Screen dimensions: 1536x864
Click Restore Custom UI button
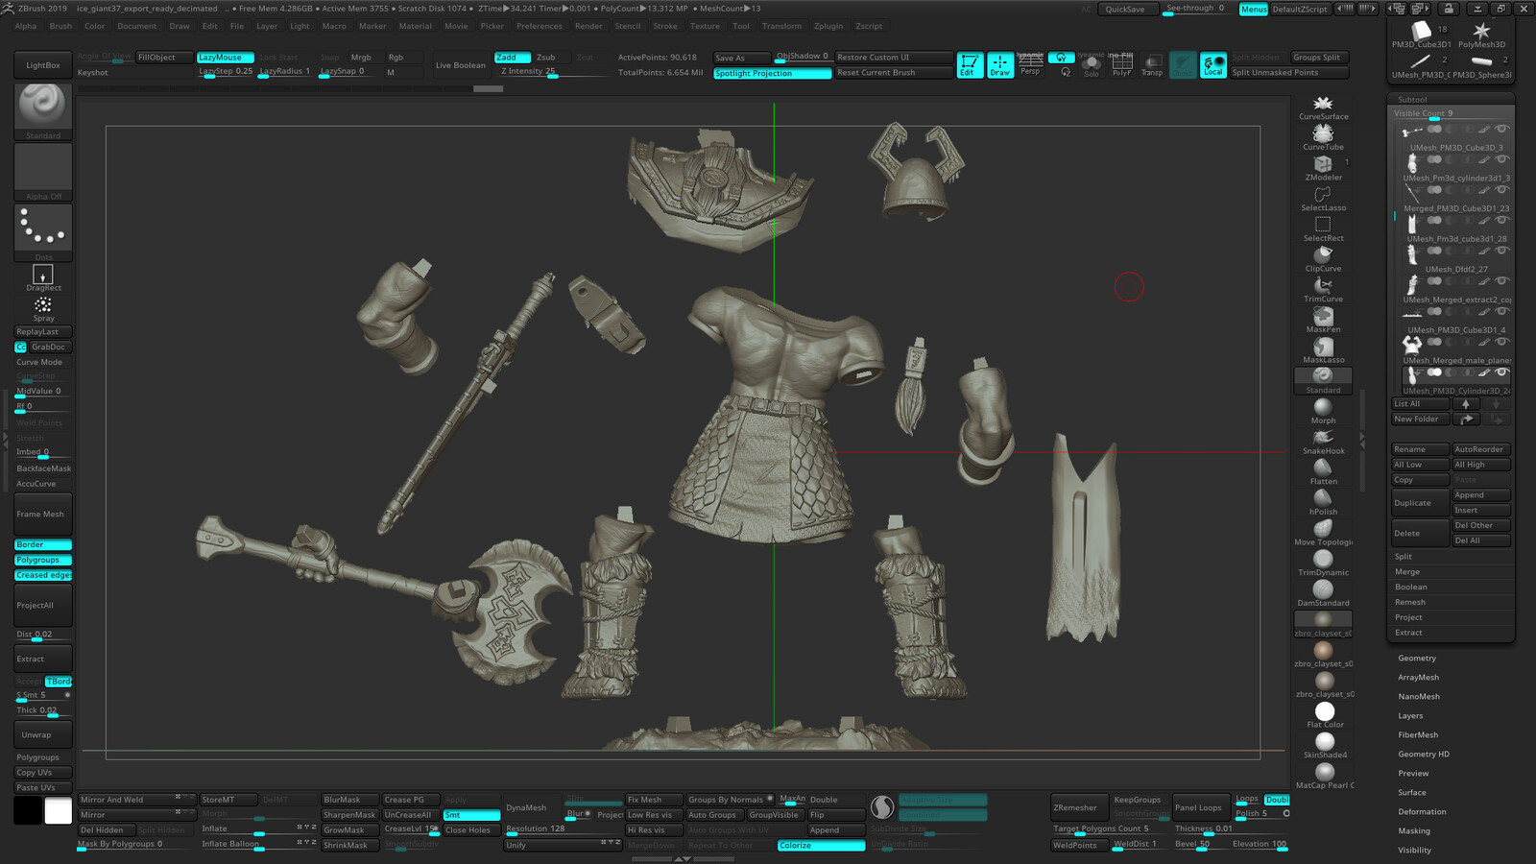coord(894,58)
